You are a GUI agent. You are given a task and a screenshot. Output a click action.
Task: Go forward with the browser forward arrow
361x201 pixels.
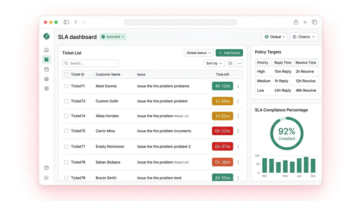point(84,22)
